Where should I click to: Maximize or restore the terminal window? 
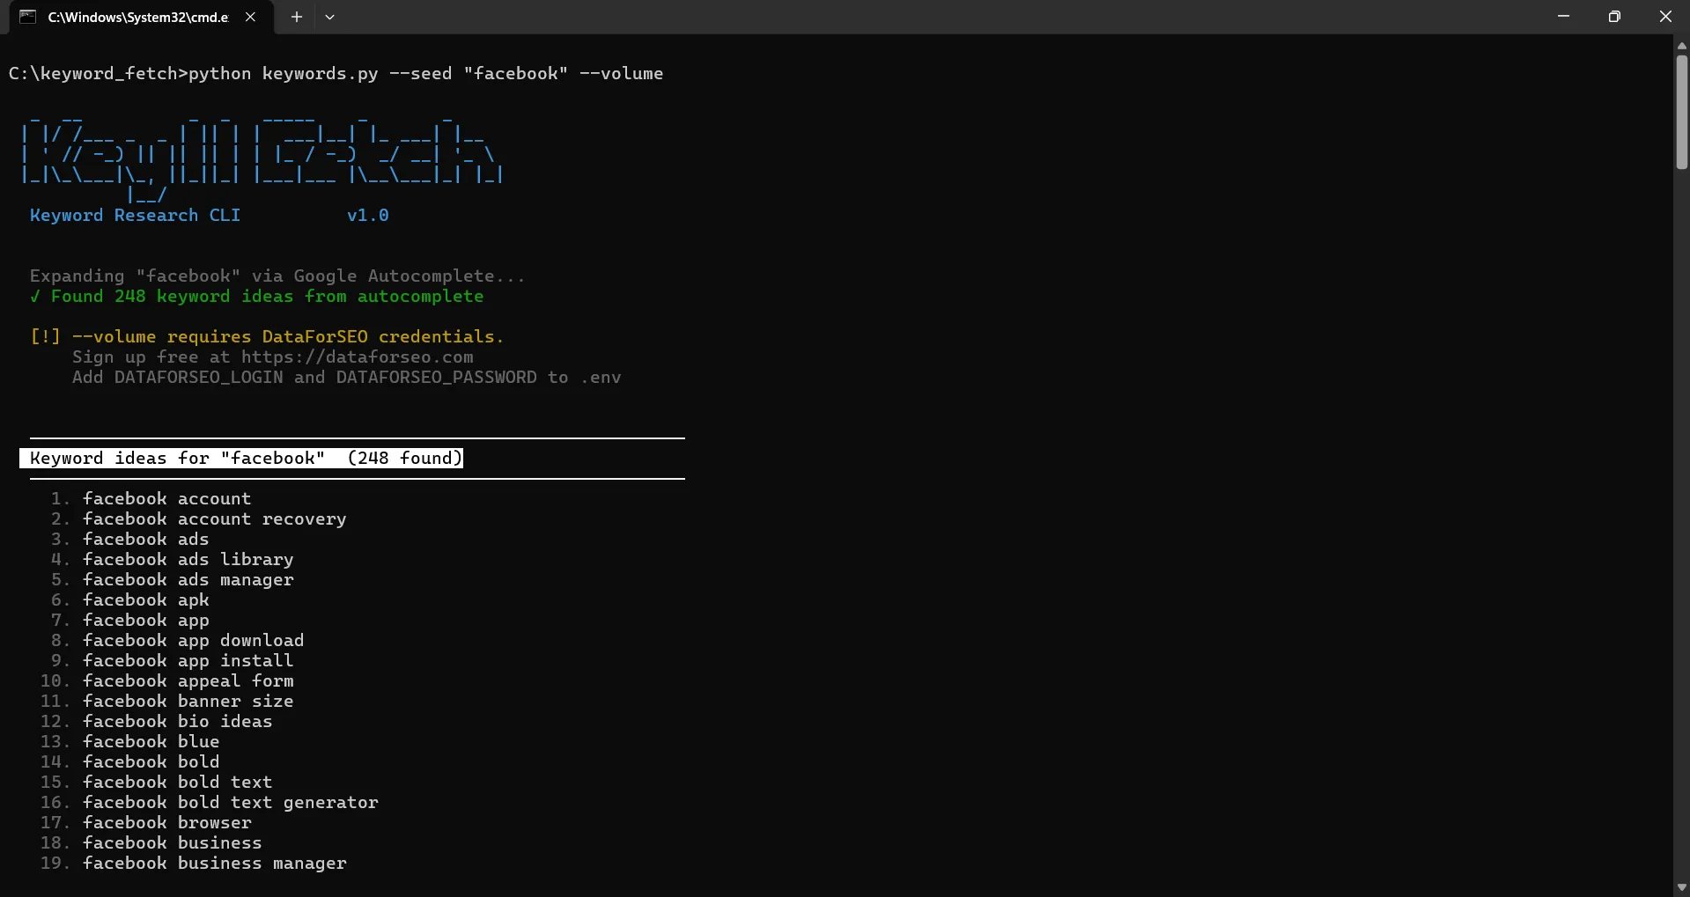1614,17
